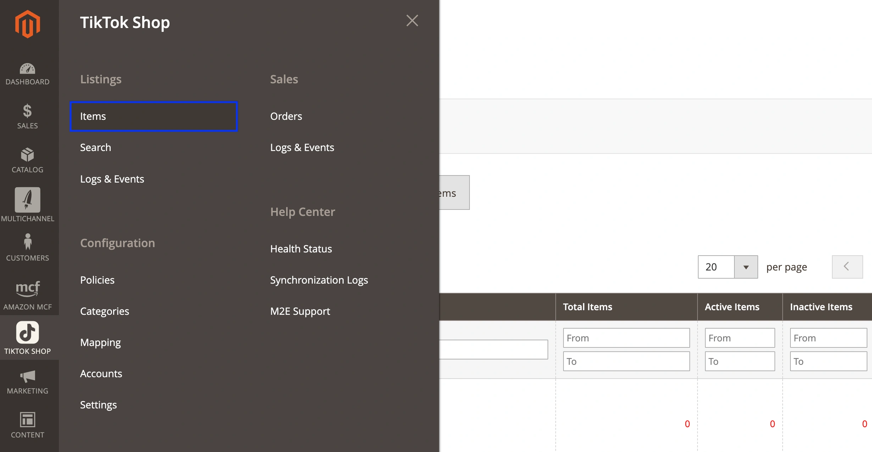The width and height of the screenshot is (872, 452).
Task: Open the Dashboard sidebar icon
Action: click(28, 74)
